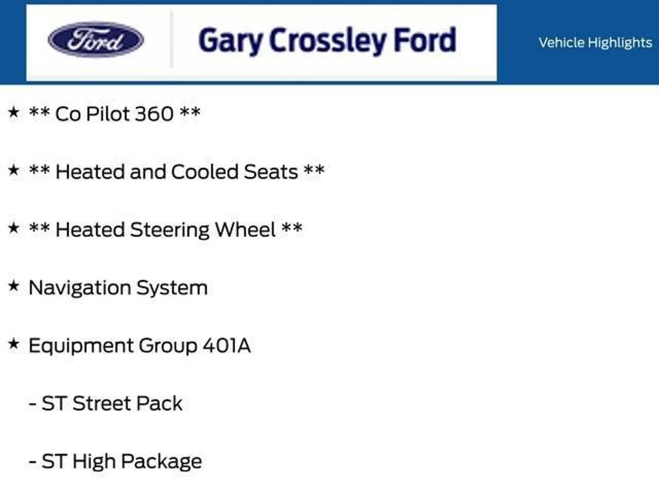This screenshot has width=659, height=494.
Task: Select the Heated Steering Wheel text
Action: click(x=165, y=230)
